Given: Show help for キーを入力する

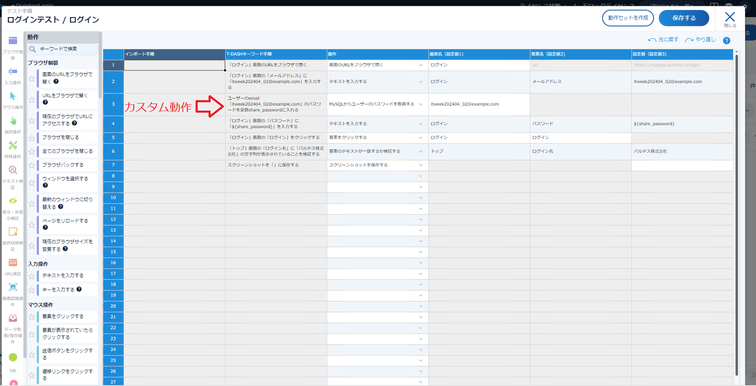Looking at the screenshot, I should coord(79,289).
